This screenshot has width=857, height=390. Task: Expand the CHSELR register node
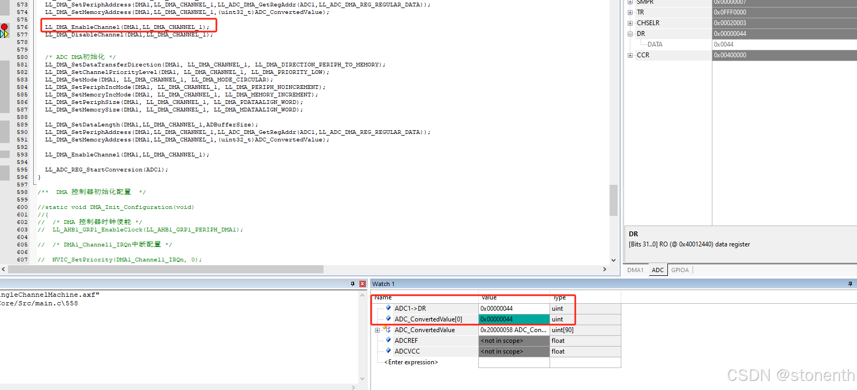630,23
